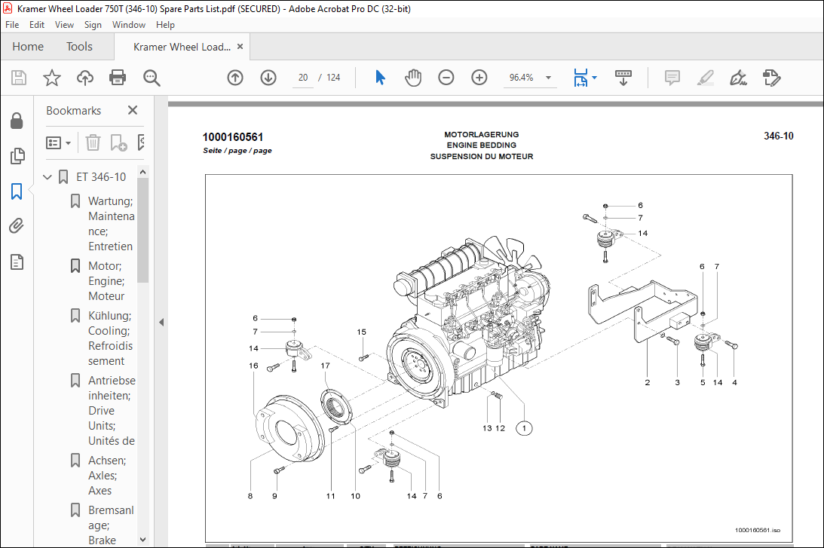Select the ET 346-10 root bookmark
The image size is (824, 548).
101,177
